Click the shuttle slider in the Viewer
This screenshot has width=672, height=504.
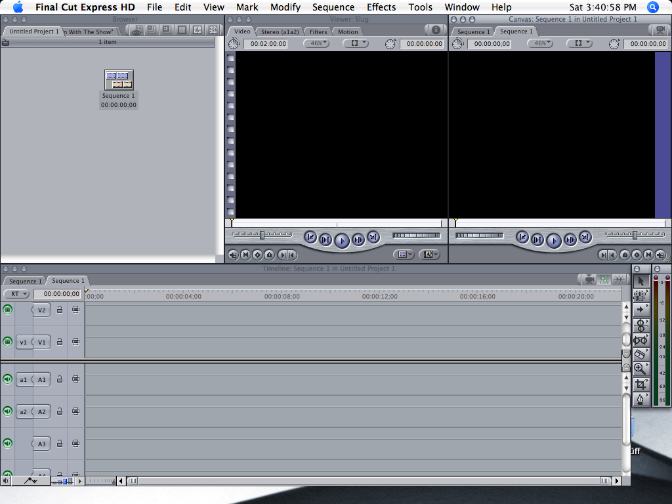pos(261,234)
